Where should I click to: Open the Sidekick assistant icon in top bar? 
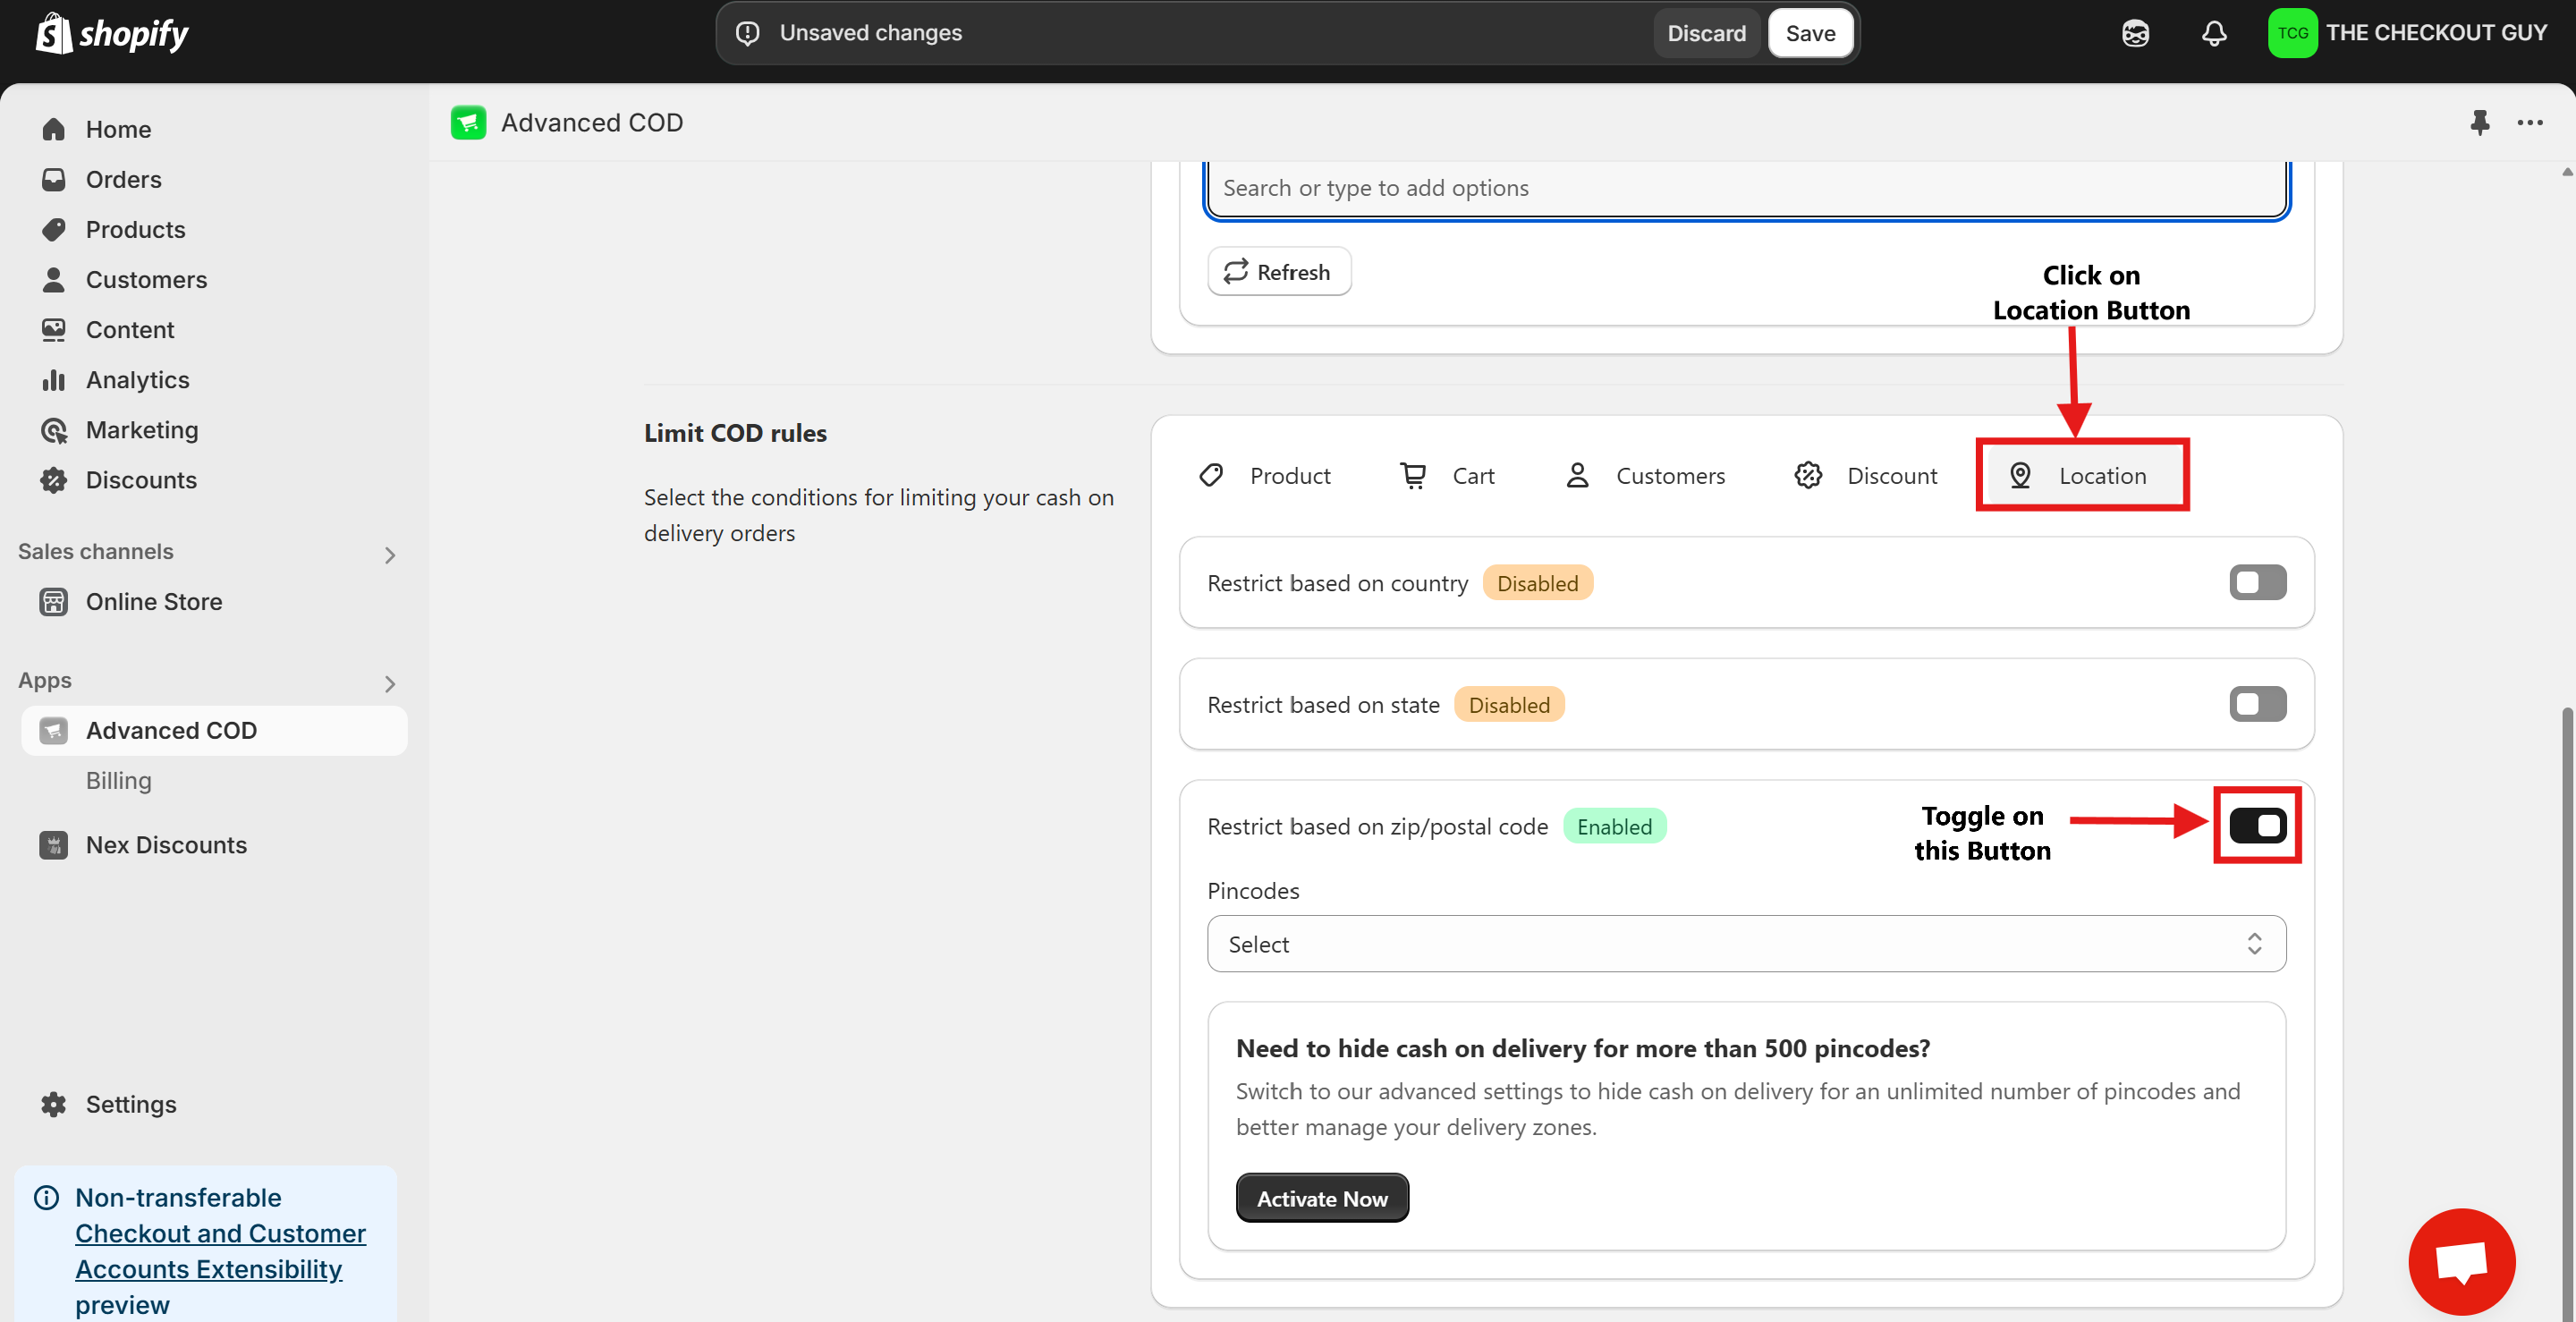click(2135, 33)
